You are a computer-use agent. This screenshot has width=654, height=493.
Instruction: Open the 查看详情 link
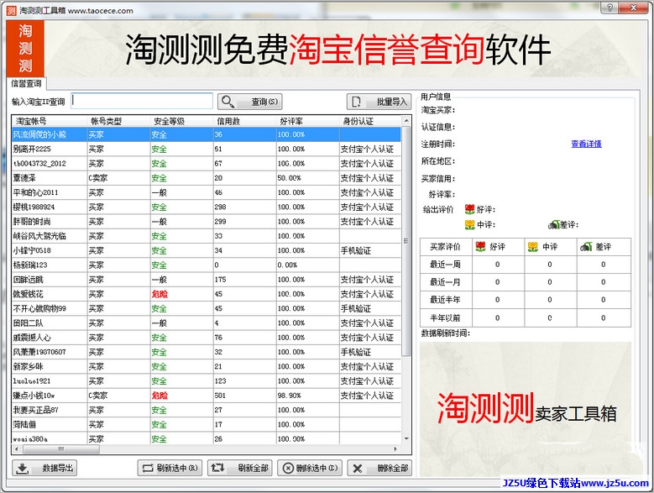586,144
